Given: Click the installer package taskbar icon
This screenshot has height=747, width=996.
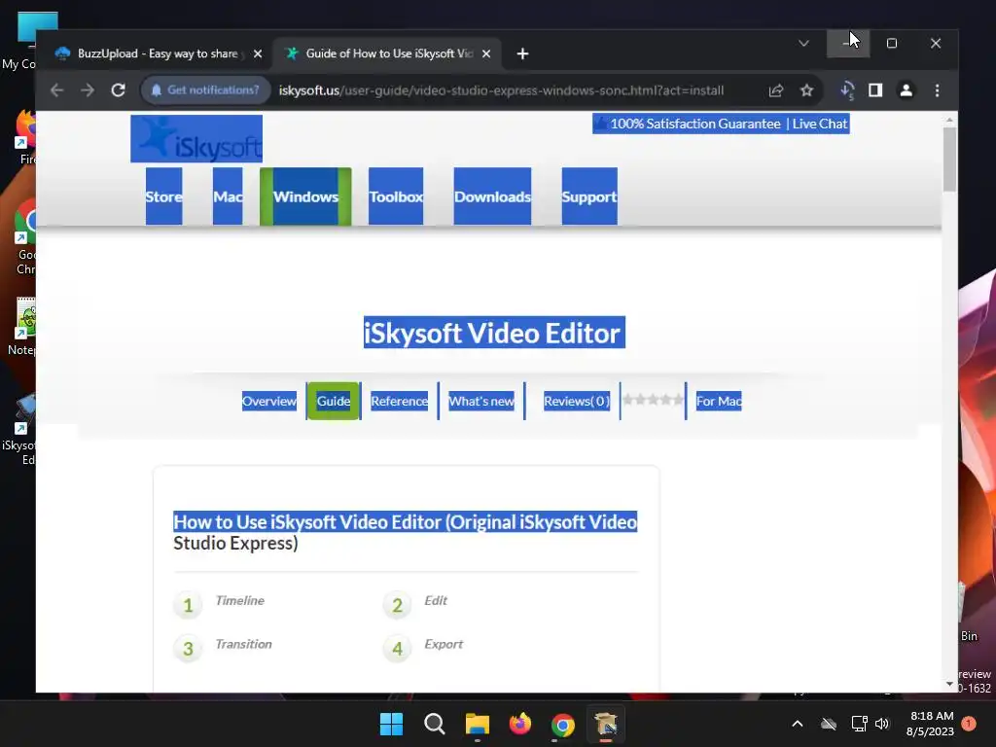Looking at the screenshot, I should point(606,724).
